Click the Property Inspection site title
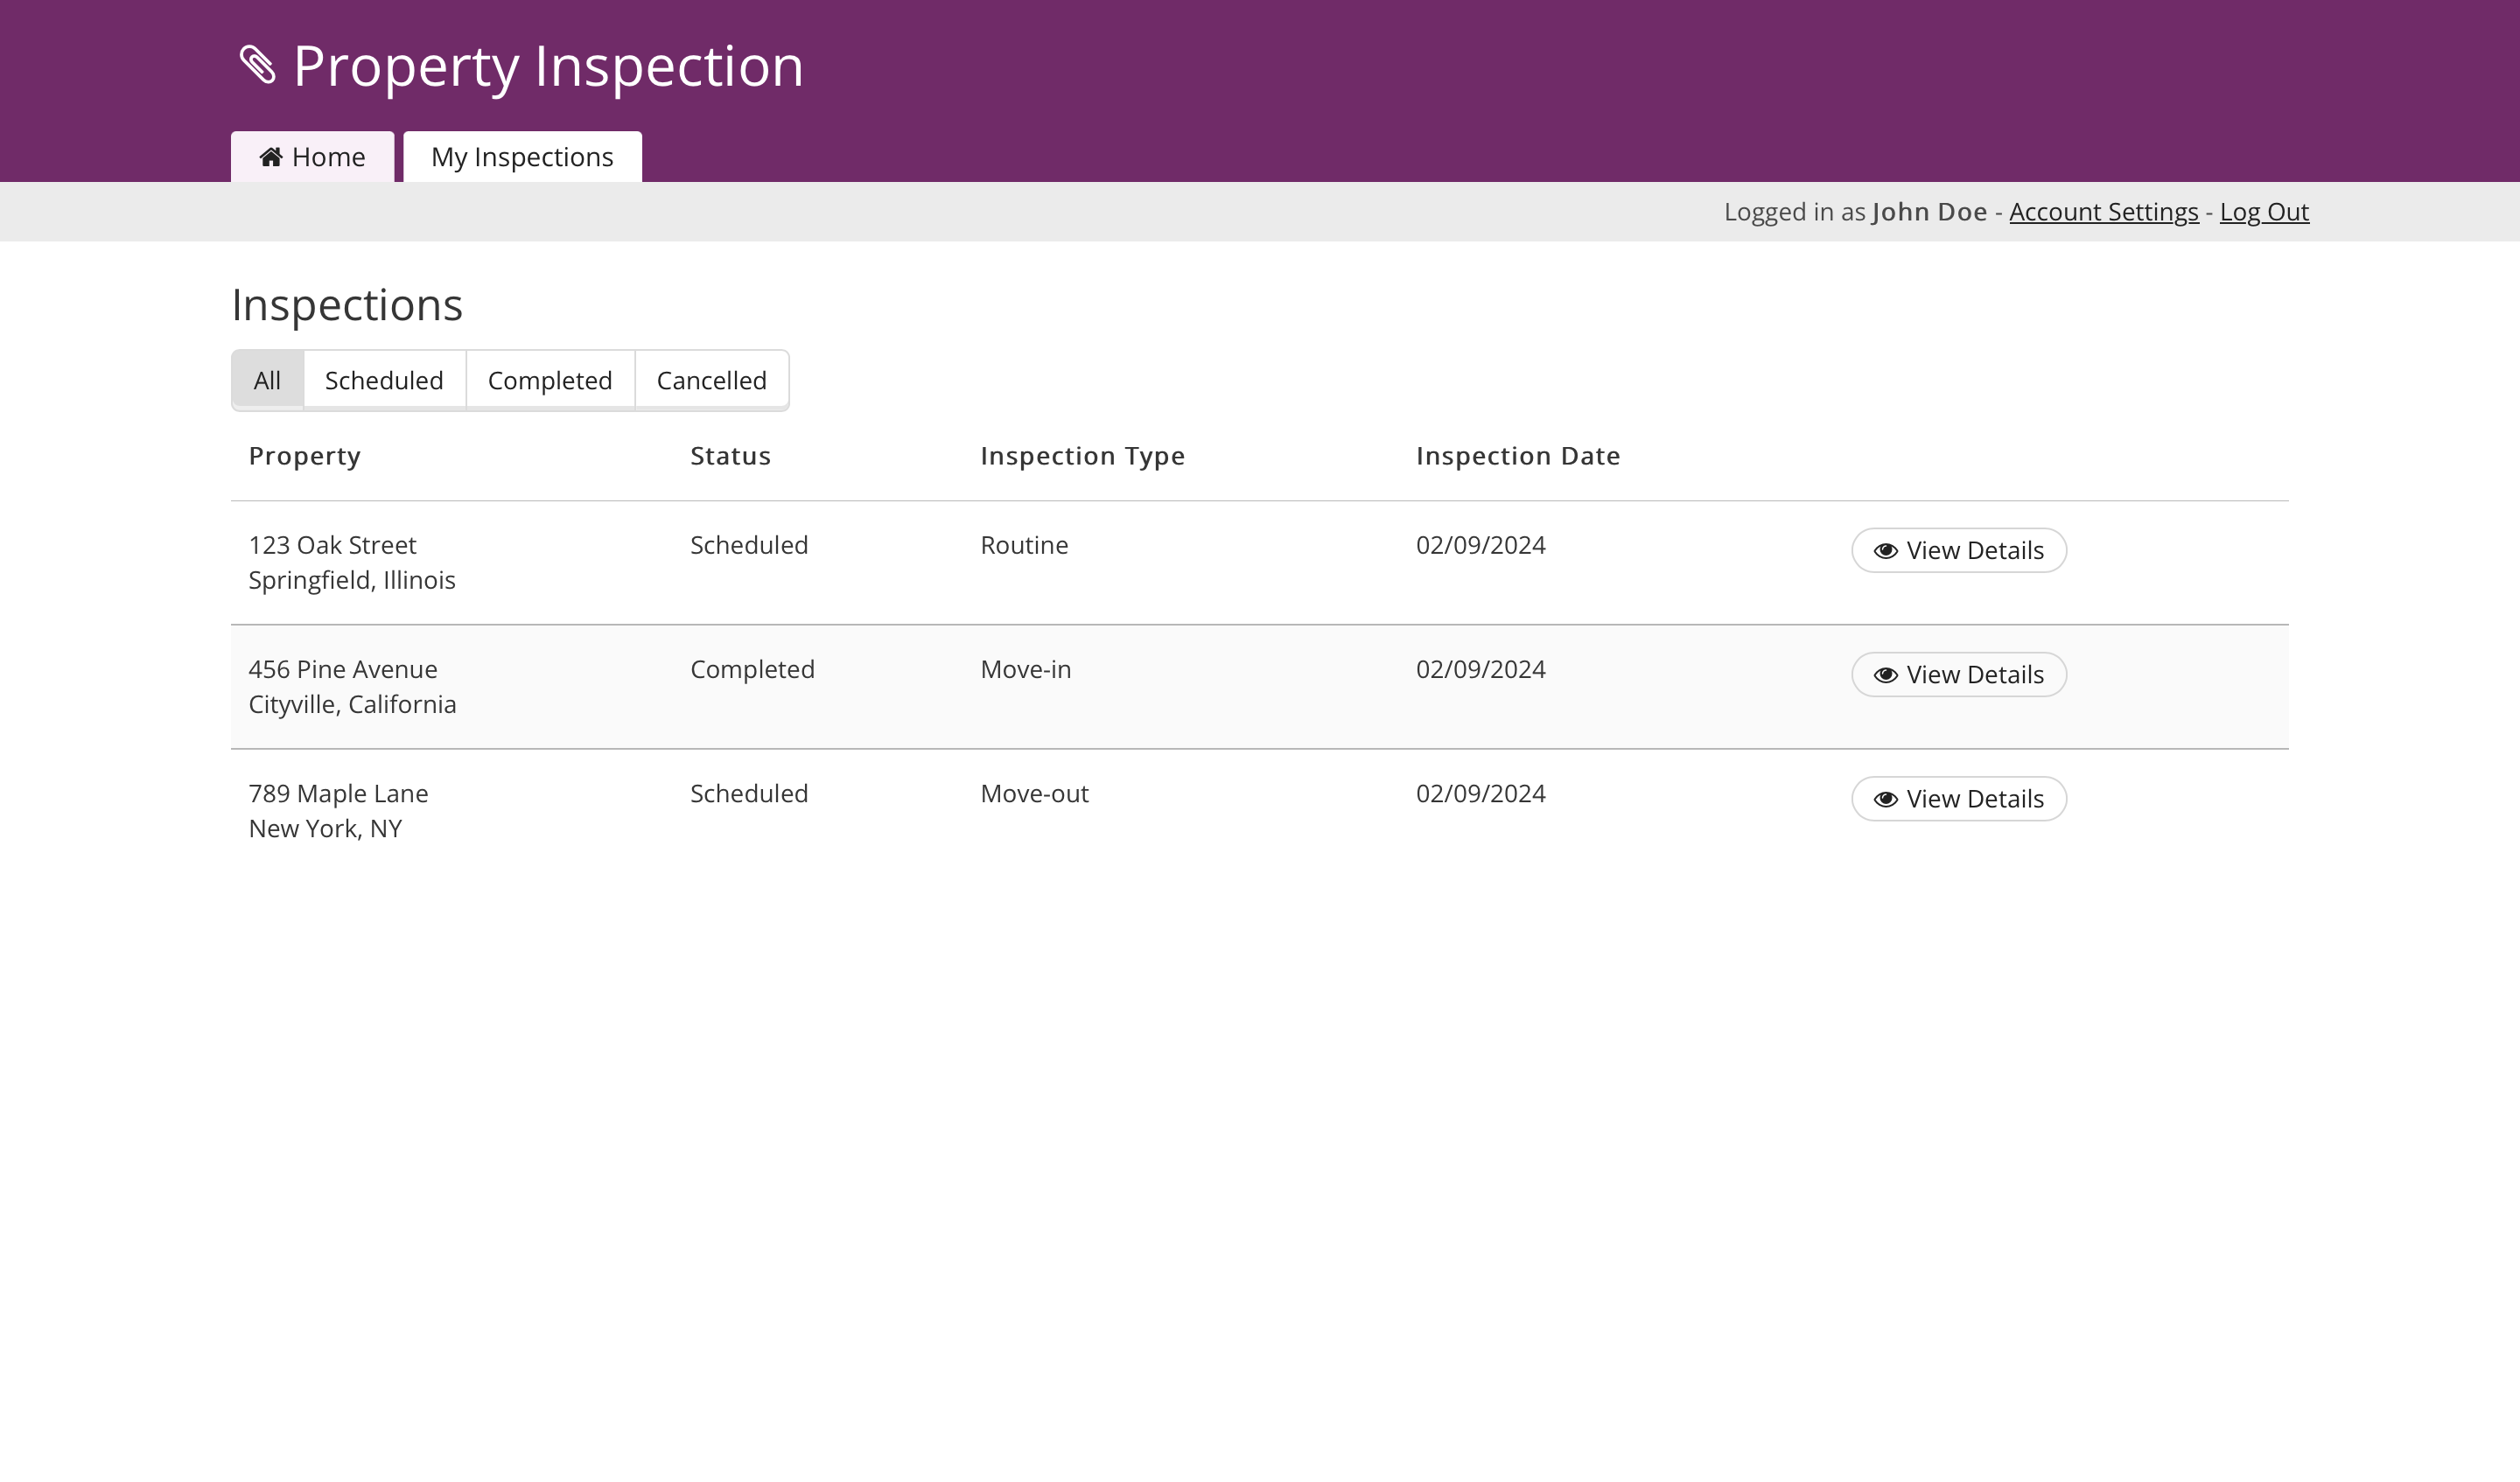This screenshot has height=1482, width=2520. (x=547, y=67)
